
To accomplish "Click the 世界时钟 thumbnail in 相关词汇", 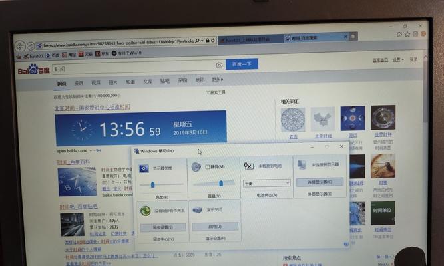I will (x=383, y=117).
